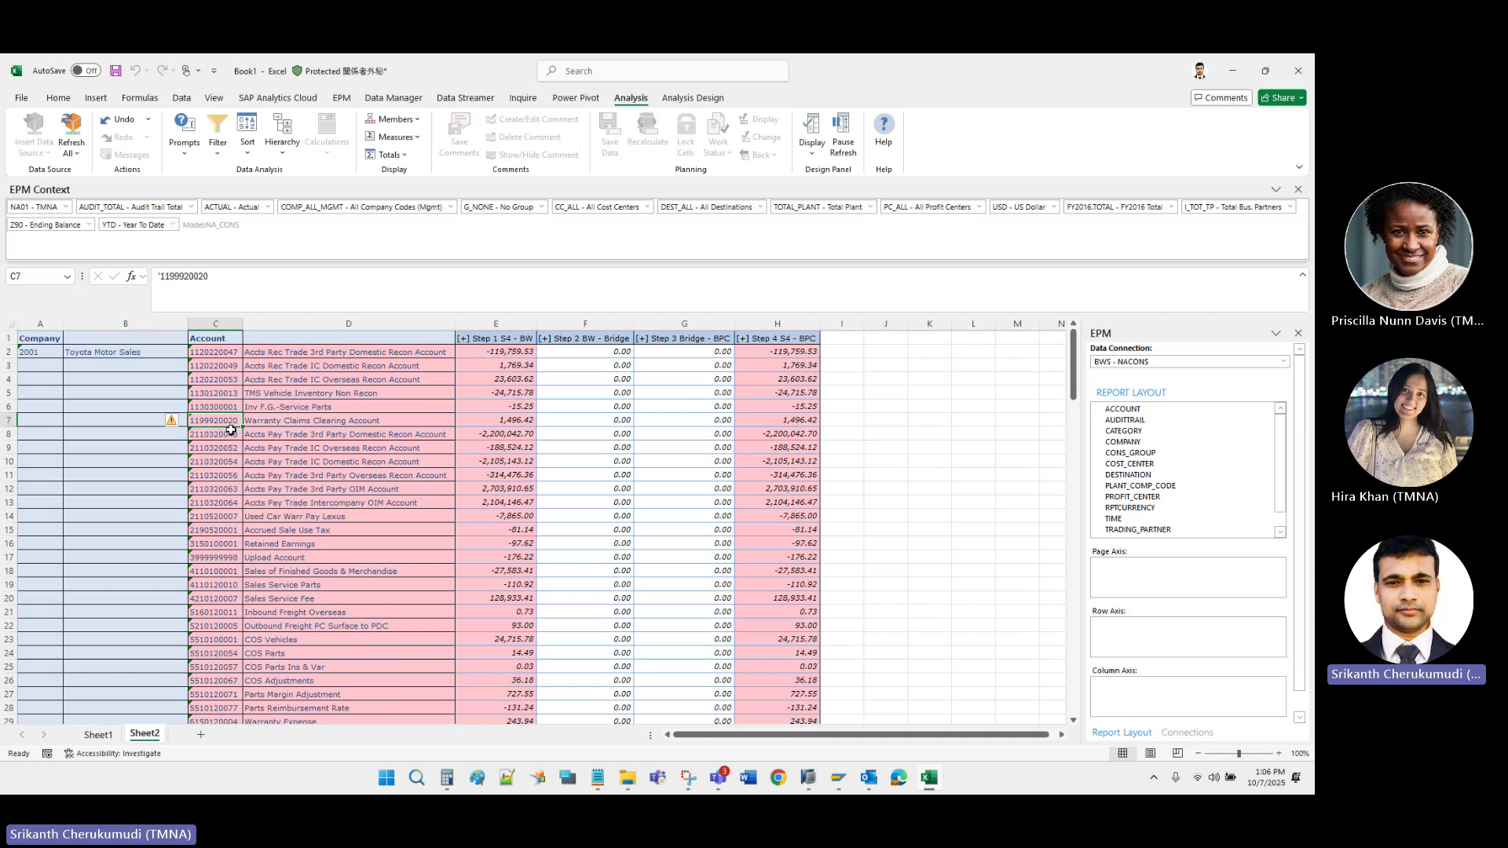Toggle Show/Hide Comment
Screen dimensions: 1508x848
click(x=533, y=154)
